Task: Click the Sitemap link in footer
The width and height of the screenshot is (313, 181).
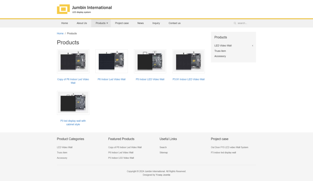Action: pyautogui.click(x=163, y=152)
